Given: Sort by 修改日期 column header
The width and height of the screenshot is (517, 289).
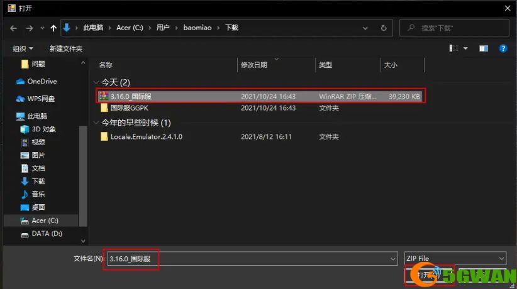Looking at the screenshot, I should click(254, 65).
